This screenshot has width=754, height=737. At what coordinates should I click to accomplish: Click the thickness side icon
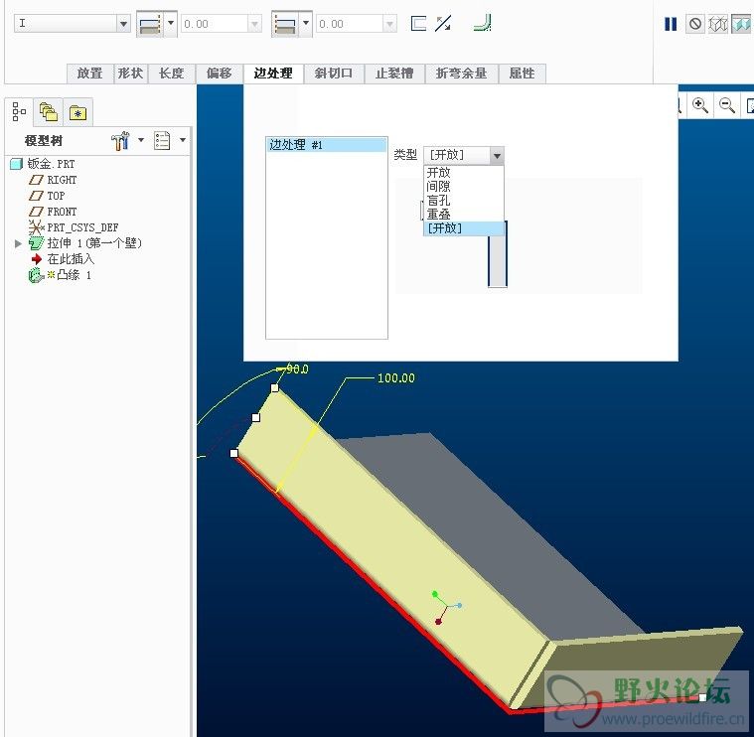point(418,24)
